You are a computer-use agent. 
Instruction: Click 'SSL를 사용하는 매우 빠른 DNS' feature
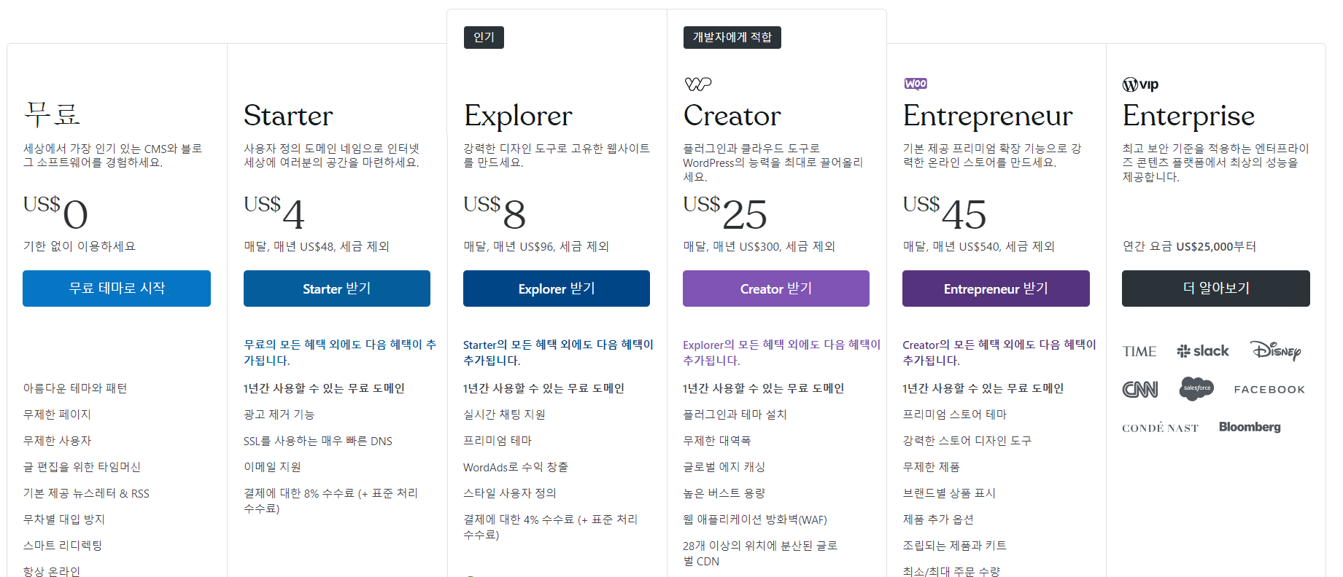318,441
